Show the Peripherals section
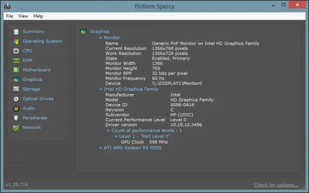 click(35, 118)
